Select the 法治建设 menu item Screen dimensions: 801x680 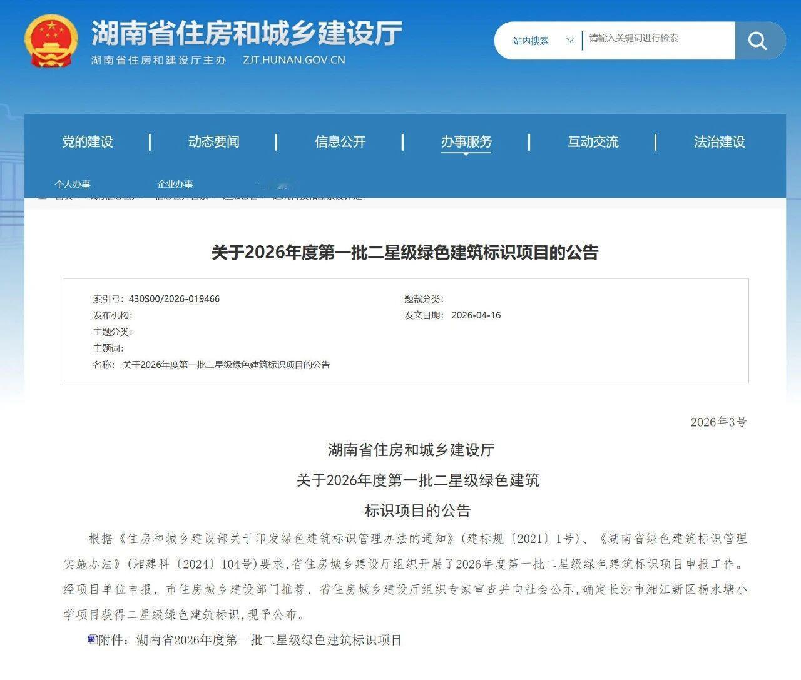(720, 142)
